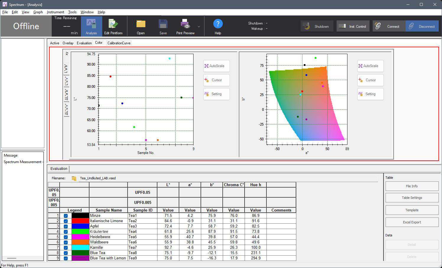The width and height of the screenshot is (442, 268).
Task: Click the Print Preview printer icon
Action: 185,24
